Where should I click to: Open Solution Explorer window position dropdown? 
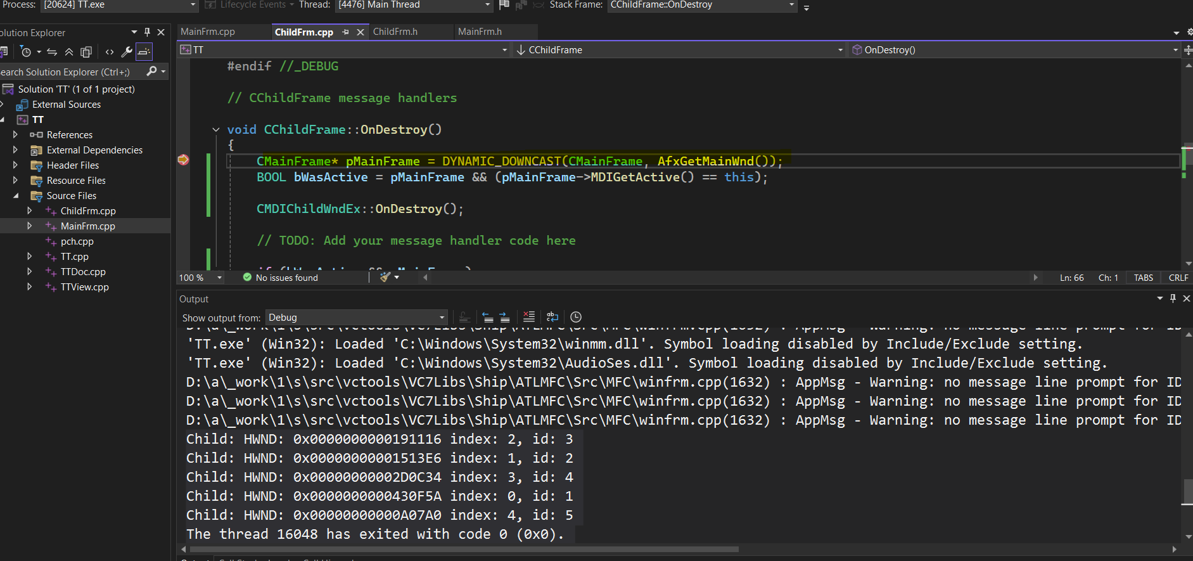click(134, 32)
